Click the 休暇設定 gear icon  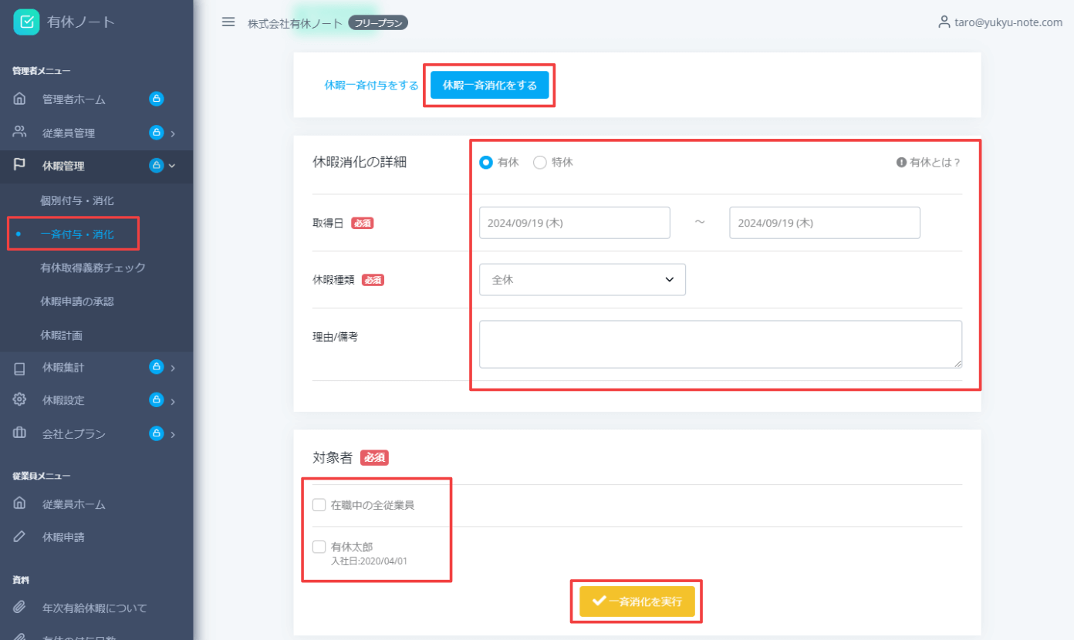(x=20, y=400)
